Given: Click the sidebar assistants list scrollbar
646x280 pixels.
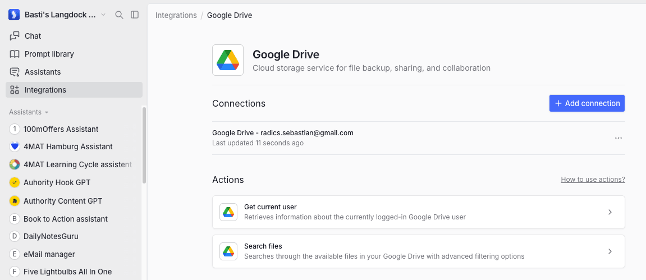Looking at the screenshot, I should (x=144, y=145).
